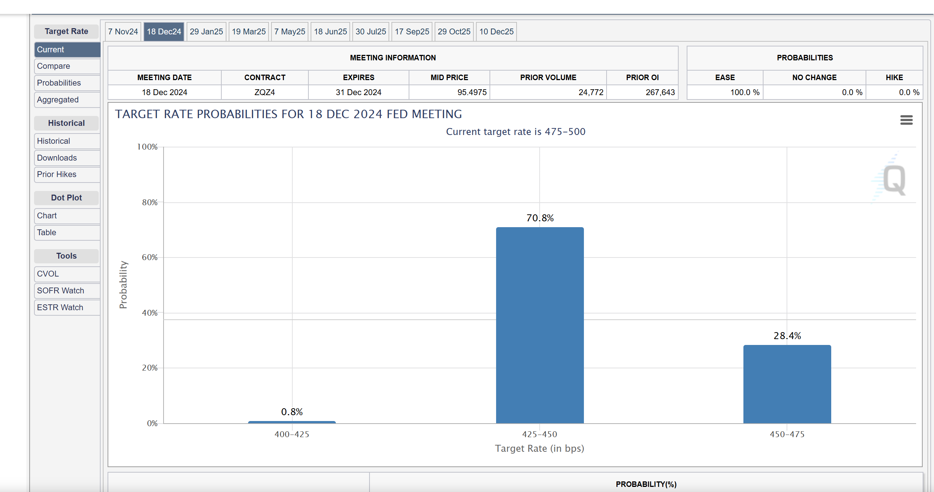Open the CVOL tool
This screenshot has height=492, width=934.
point(48,273)
